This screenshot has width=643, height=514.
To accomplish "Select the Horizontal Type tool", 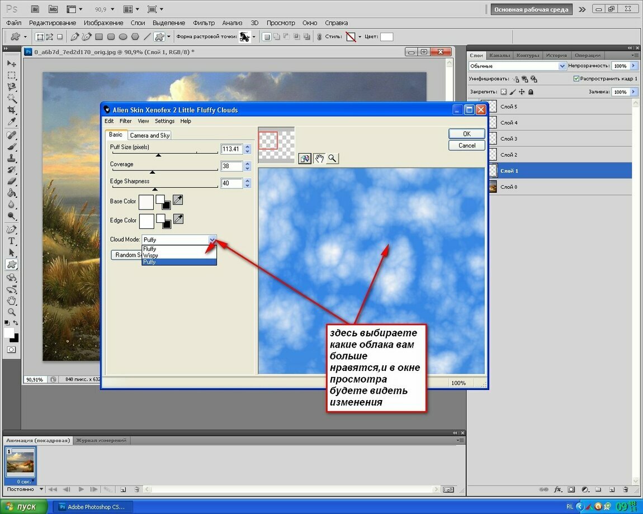I will (x=12, y=241).
